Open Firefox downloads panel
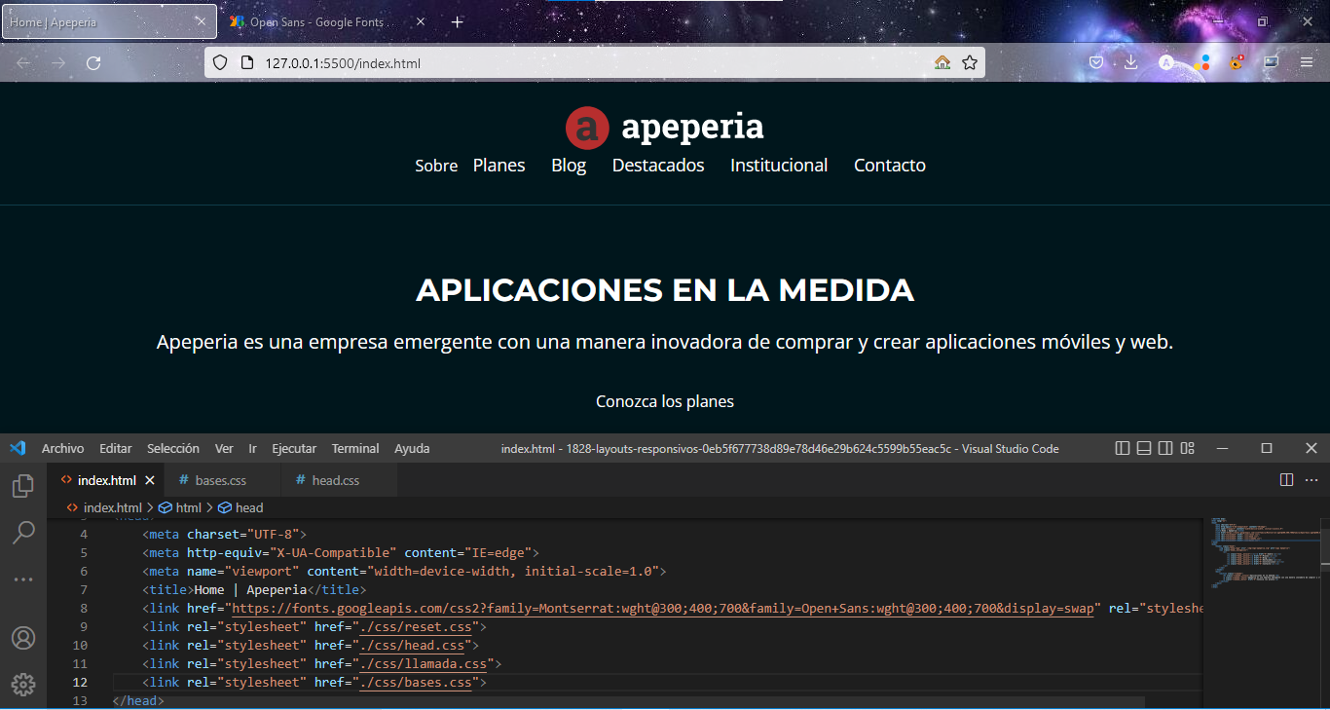 pyautogui.click(x=1130, y=62)
